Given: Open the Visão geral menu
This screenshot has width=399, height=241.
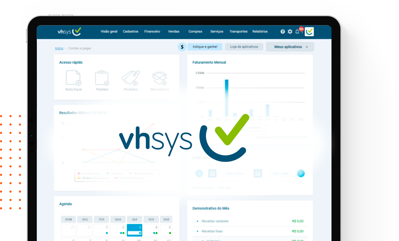Looking at the screenshot, I should (x=109, y=32).
